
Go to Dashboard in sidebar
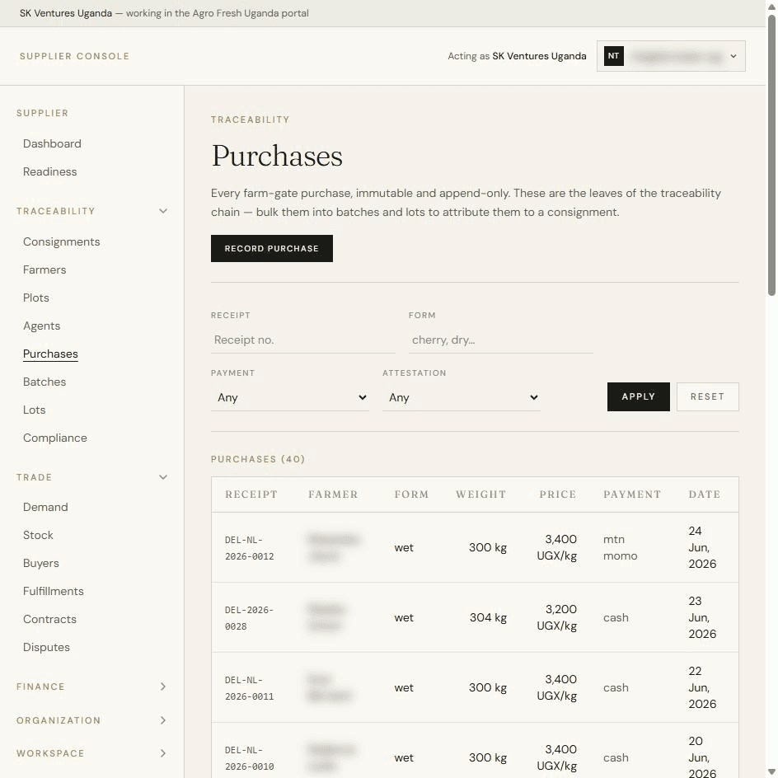52,144
